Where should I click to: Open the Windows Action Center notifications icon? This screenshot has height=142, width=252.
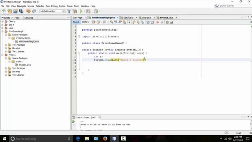click(248, 138)
